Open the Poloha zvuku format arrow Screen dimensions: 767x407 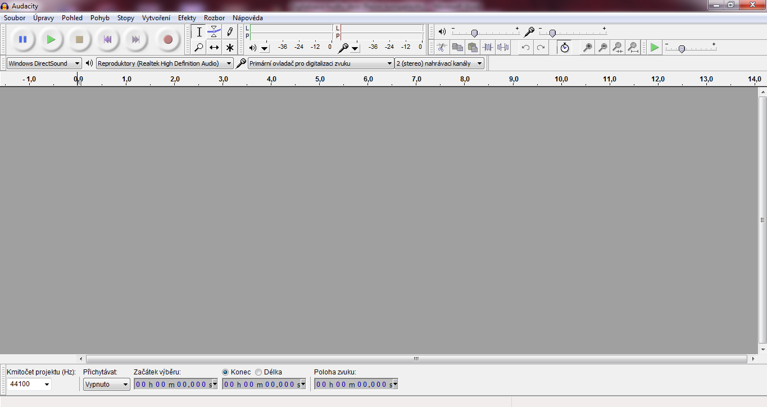point(395,384)
